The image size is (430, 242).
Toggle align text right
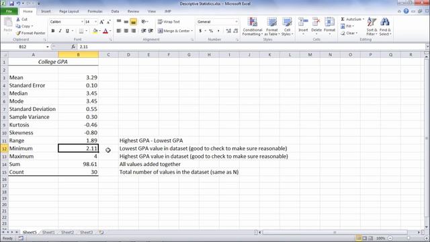pyautogui.click(x=134, y=31)
